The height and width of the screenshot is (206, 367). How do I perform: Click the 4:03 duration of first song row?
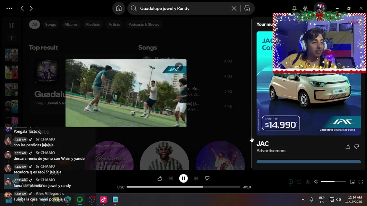point(228,61)
